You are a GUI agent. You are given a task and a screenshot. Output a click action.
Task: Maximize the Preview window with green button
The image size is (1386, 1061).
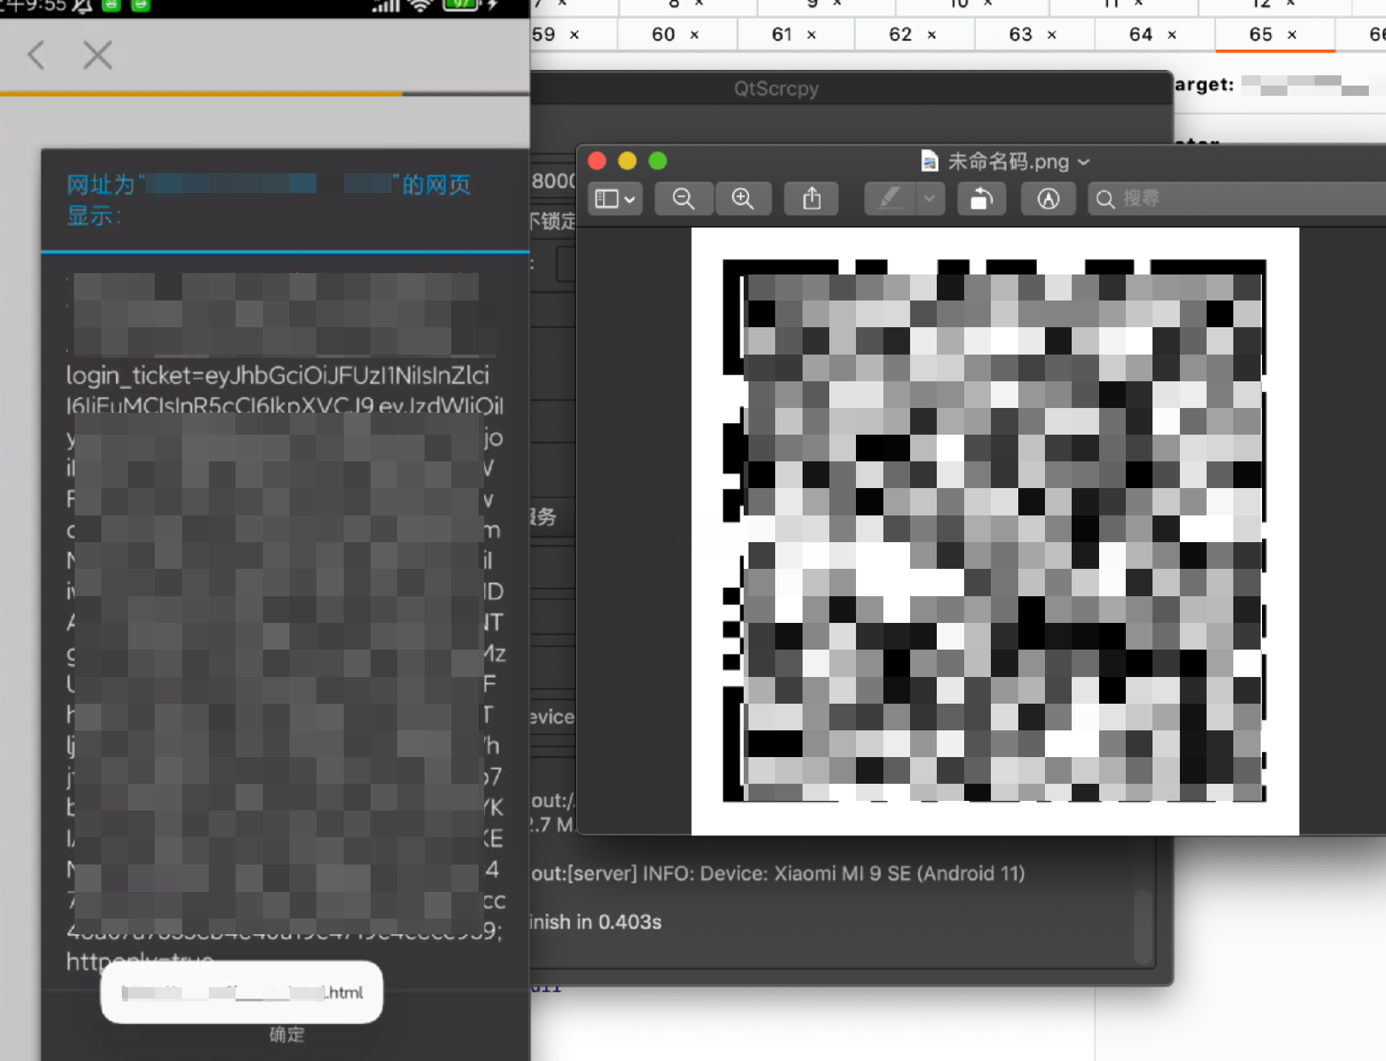click(x=657, y=161)
